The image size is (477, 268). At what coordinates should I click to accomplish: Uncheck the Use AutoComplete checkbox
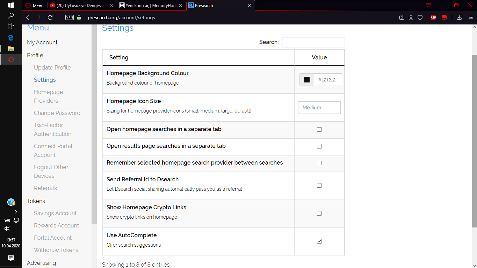(319, 241)
